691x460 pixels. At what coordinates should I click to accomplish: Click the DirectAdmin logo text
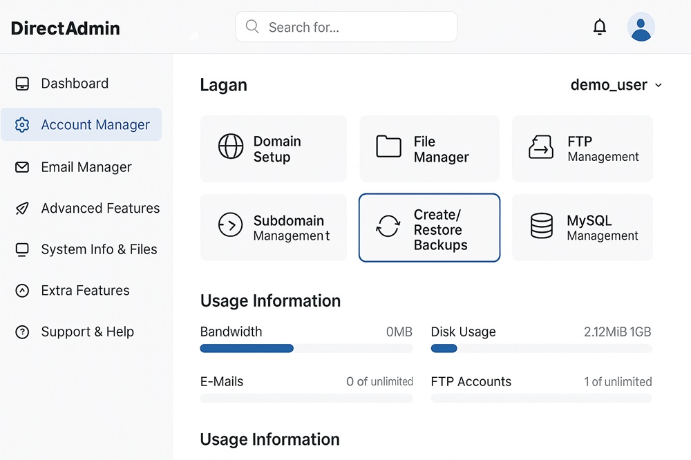(66, 28)
